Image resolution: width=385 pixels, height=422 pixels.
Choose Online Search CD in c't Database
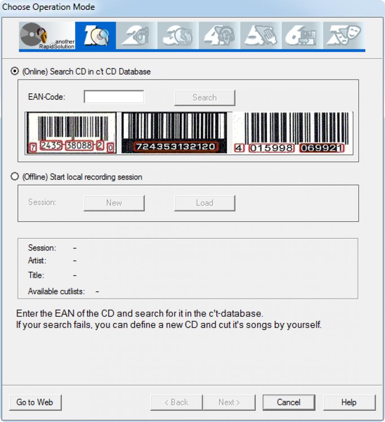tap(14, 71)
